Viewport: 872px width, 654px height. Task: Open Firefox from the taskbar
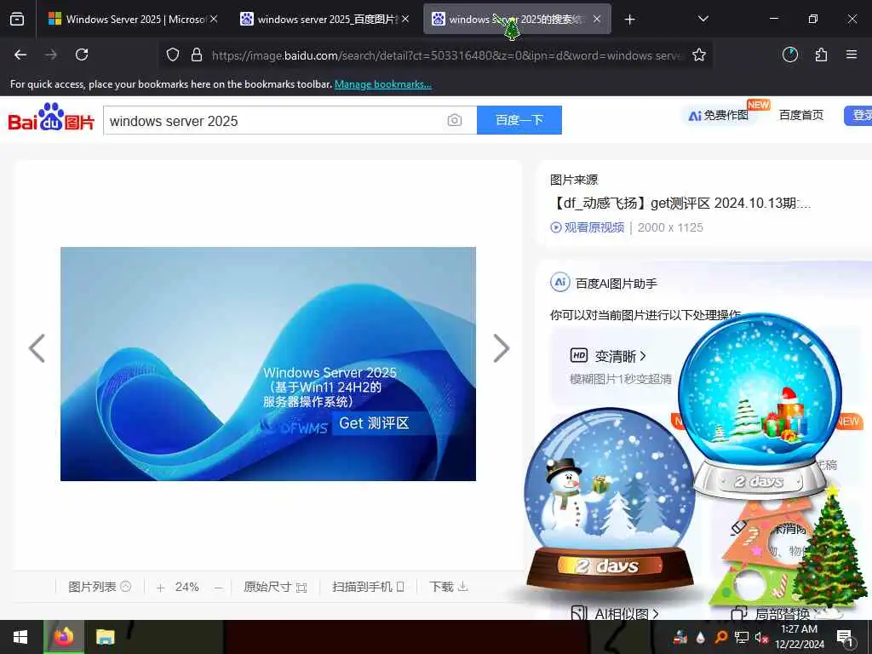pyautogui.click(x=63, y=637)
